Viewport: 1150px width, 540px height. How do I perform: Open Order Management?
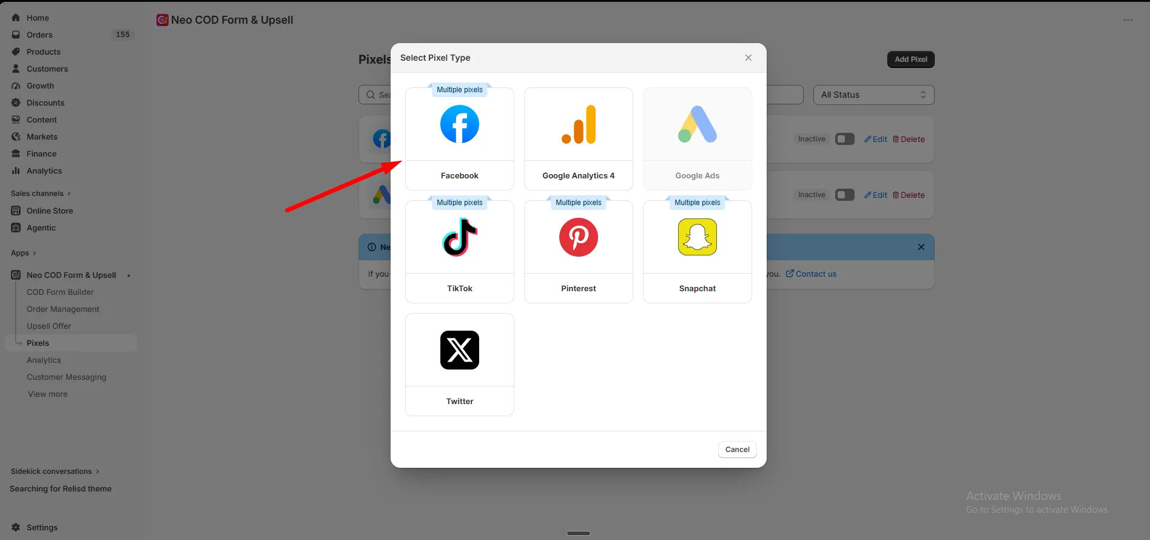pyautogui.click(x=62, y=309)
